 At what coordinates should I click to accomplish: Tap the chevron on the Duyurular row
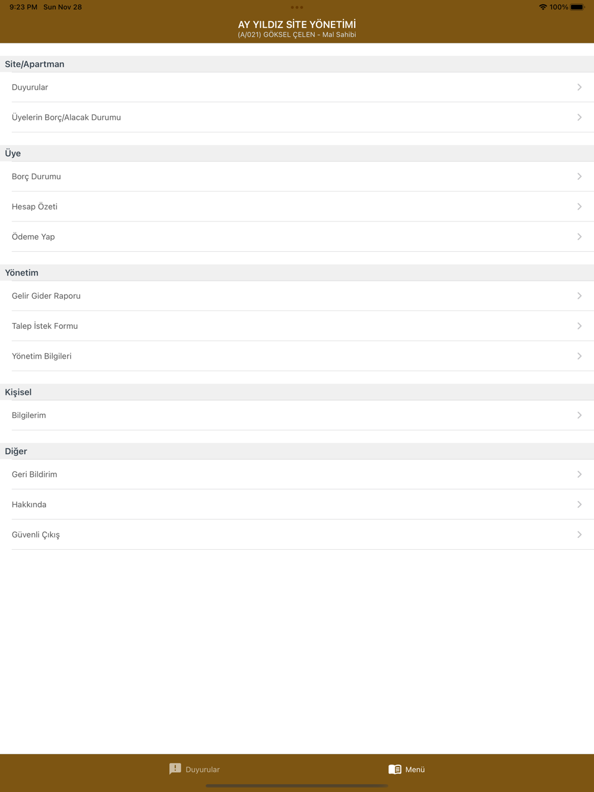(579, 87)
